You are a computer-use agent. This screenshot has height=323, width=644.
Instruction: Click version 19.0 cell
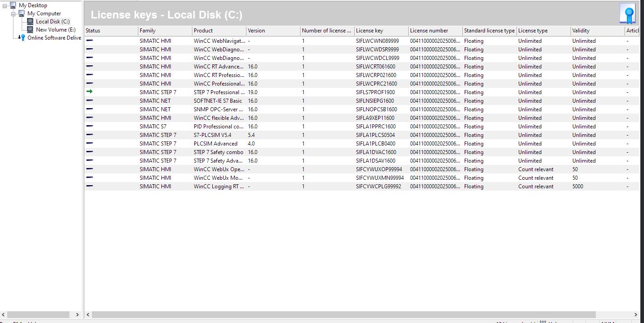tap(252, 92)
